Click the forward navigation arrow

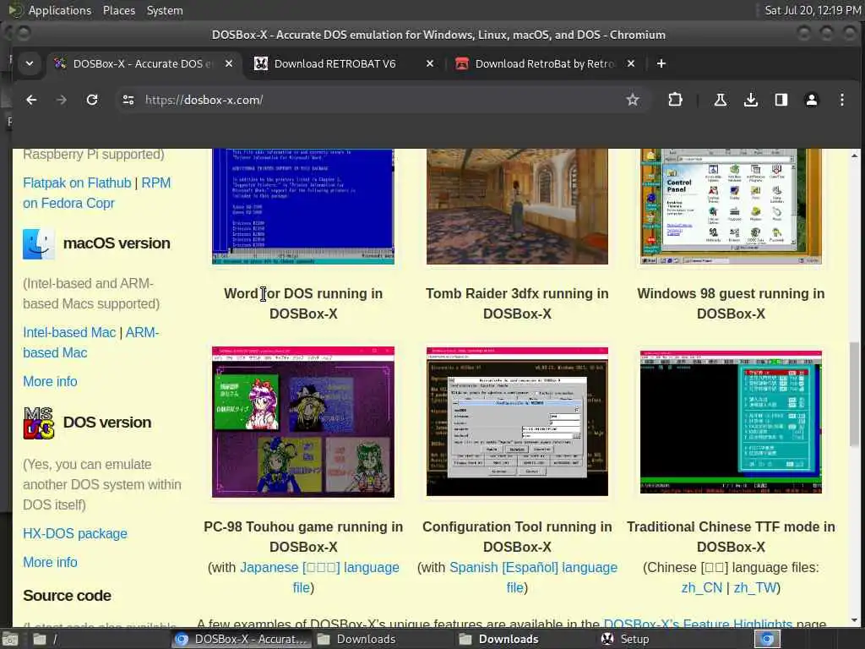click(x=61, y=100)
